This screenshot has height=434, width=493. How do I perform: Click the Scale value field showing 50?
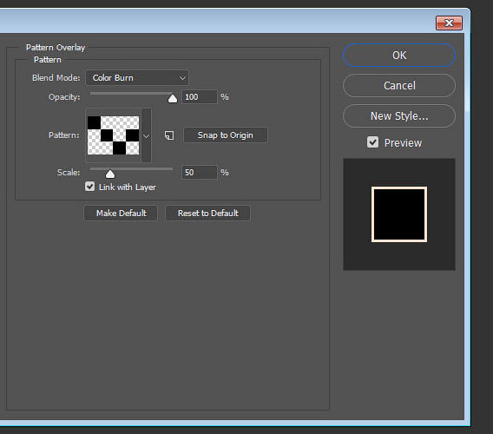(200, 173)
